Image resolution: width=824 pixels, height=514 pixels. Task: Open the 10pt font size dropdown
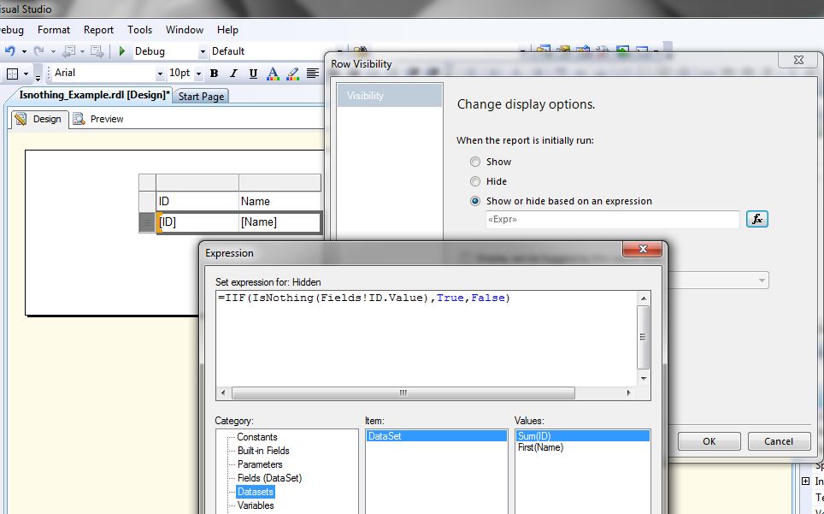pos(197,74)
